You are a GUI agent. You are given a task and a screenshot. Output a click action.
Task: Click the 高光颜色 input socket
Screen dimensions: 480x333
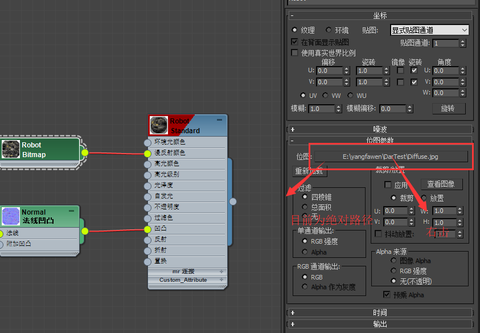click(147, 164)
